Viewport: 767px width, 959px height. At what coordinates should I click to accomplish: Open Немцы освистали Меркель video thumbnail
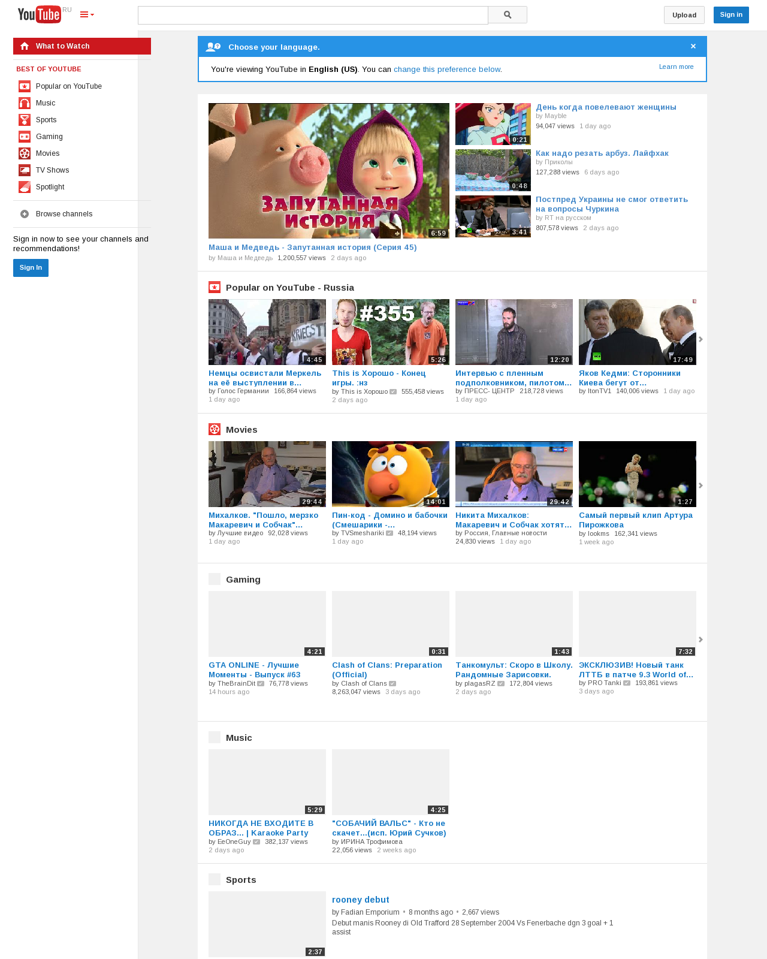(267, 332)
